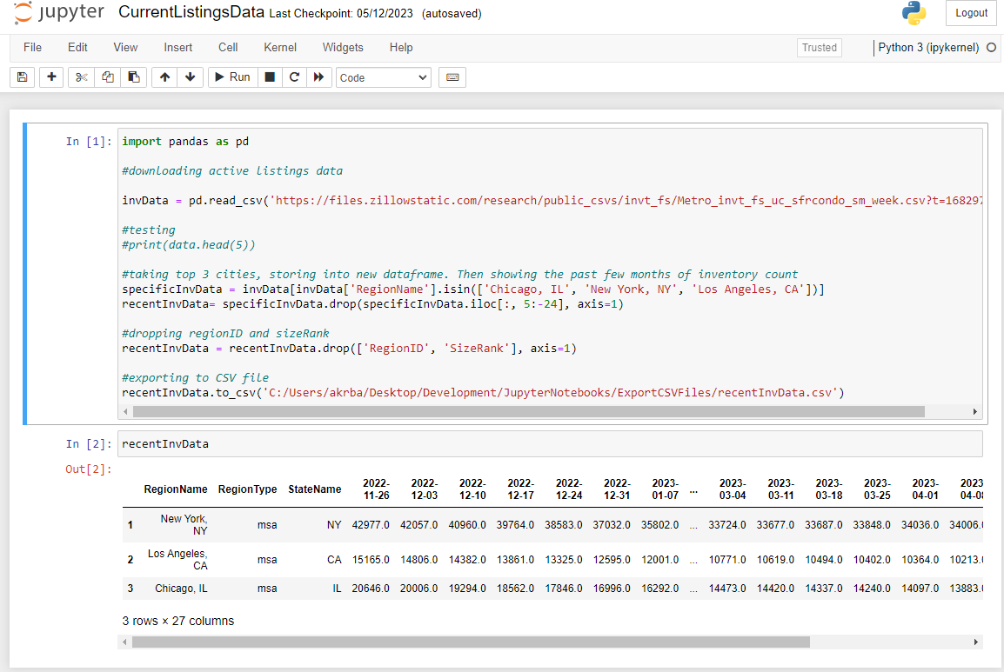The image size is (1004, 672).
Task: Open the cell type Code dropdown
Action: (384, 77)
